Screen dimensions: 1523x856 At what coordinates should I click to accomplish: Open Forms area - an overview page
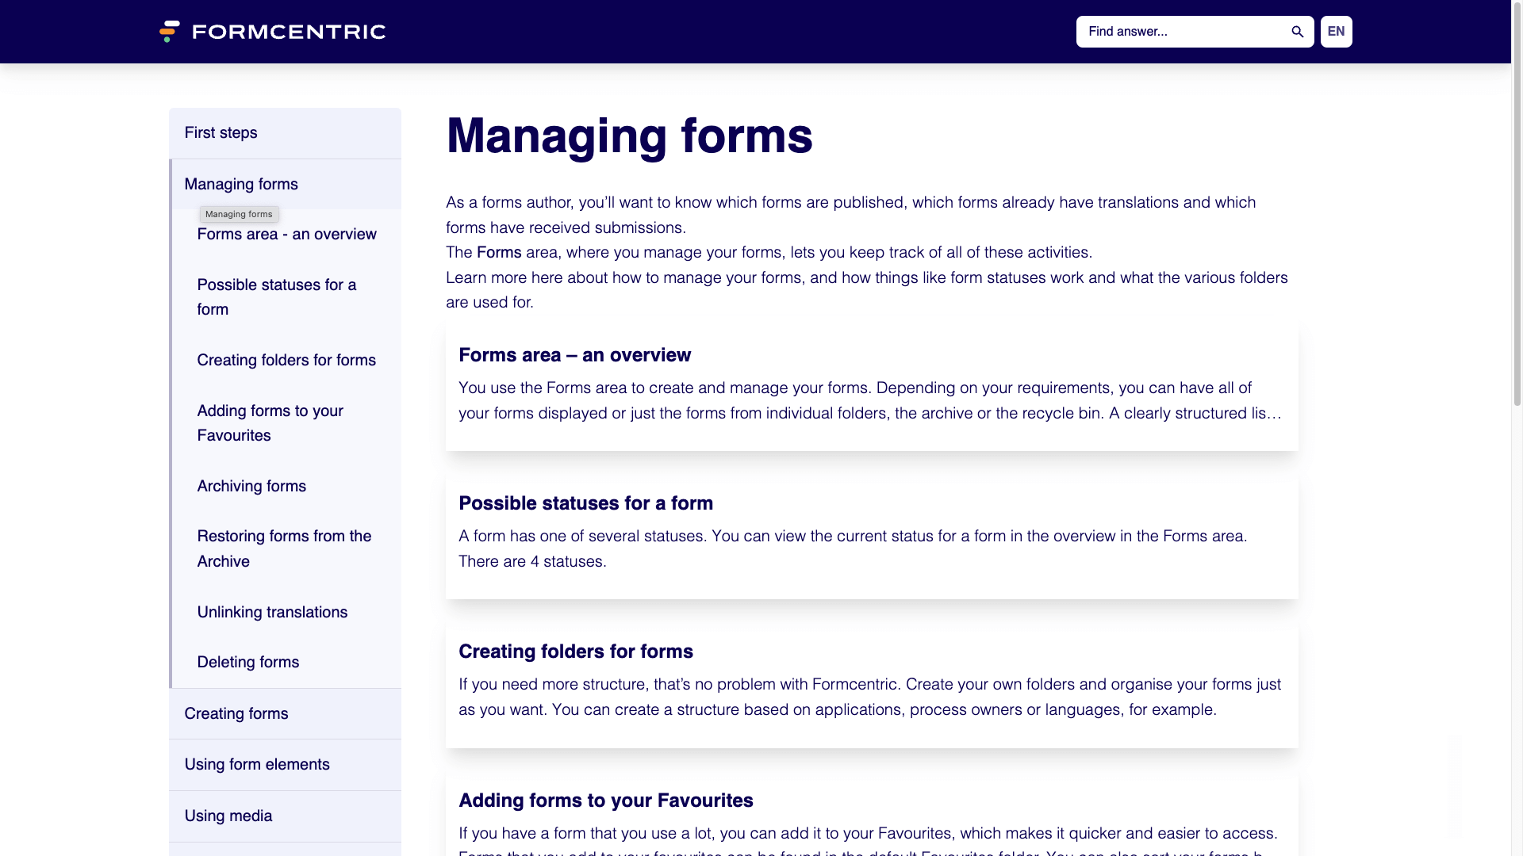pos(286,234)
